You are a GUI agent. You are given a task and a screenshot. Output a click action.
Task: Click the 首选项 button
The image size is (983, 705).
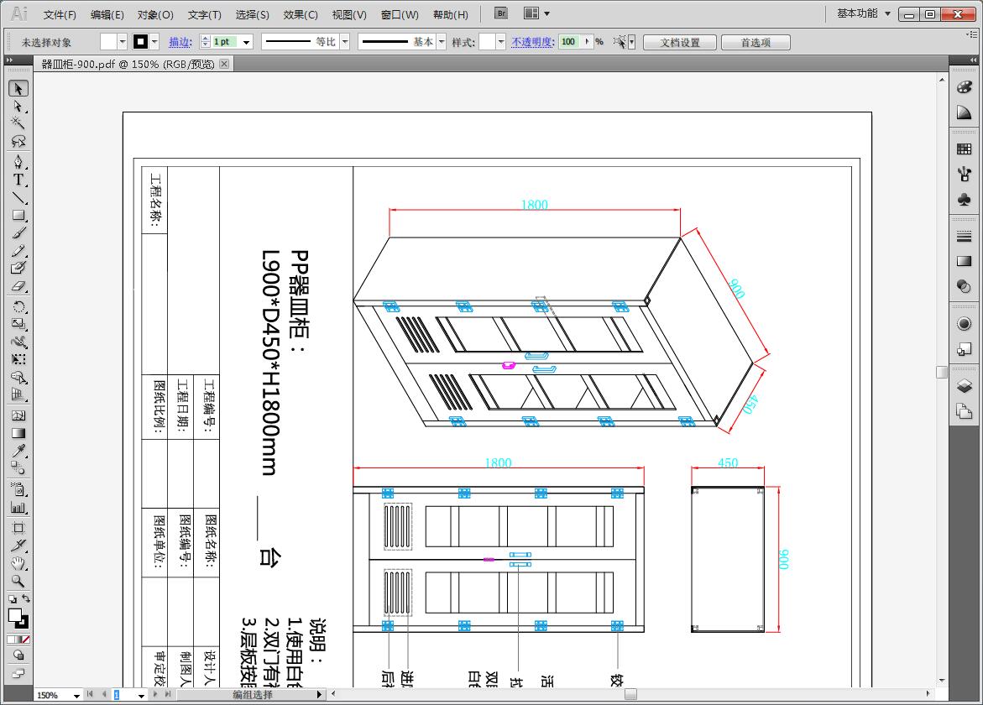tap(755, 42)
